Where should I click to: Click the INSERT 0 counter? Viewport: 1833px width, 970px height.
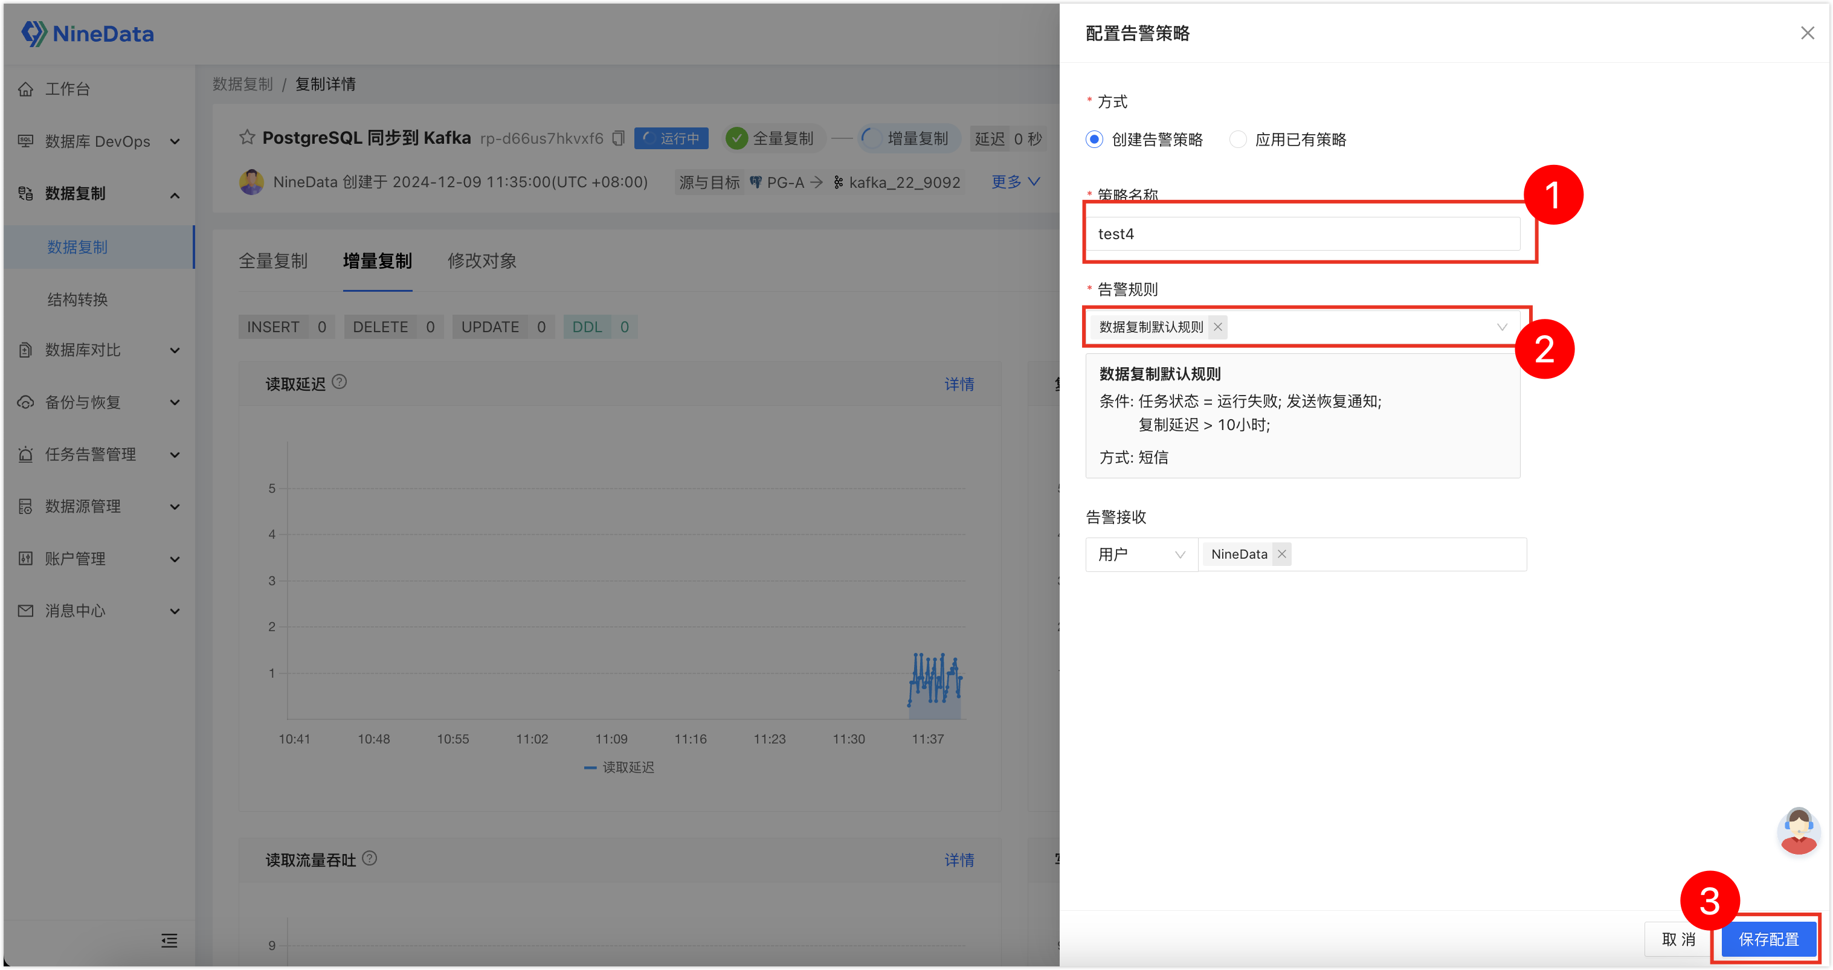pos(287,327)
